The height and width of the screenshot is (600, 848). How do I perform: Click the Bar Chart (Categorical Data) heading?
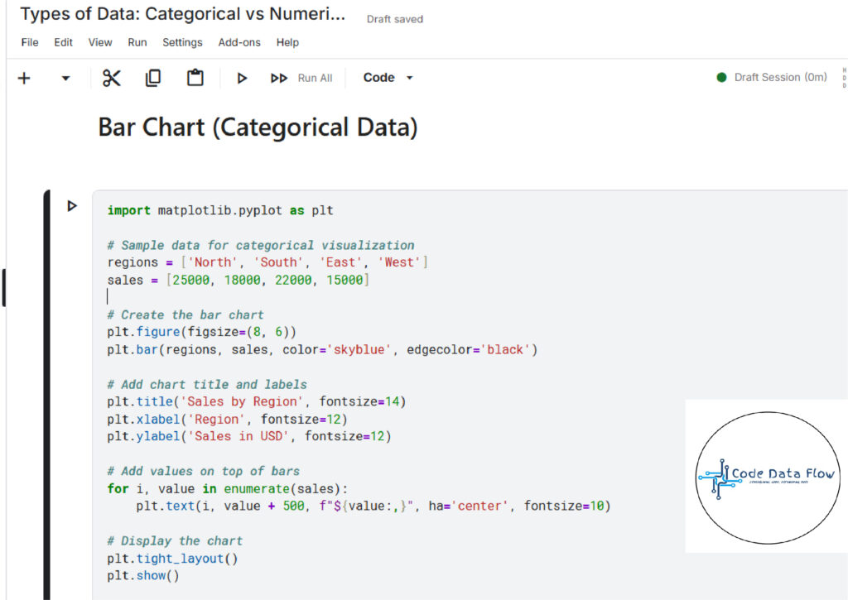click(x=258, y=128)
